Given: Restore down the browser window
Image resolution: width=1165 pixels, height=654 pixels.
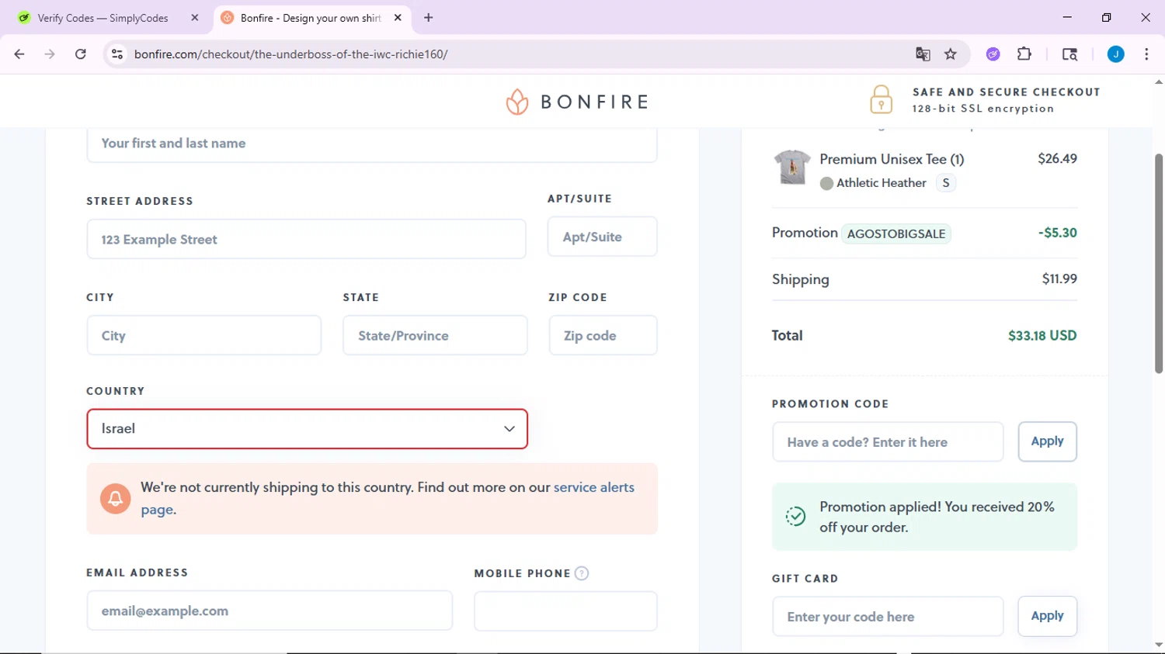Looking at the screenshot, I should coord(1106,17).
